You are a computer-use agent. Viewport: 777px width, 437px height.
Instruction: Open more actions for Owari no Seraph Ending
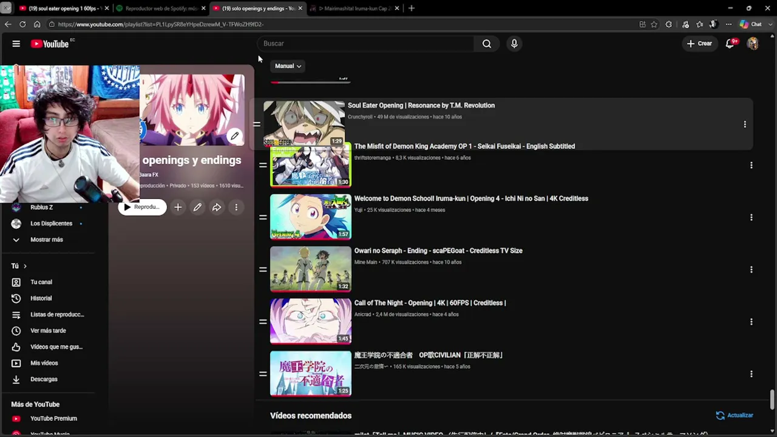click(x=752, y=269)
